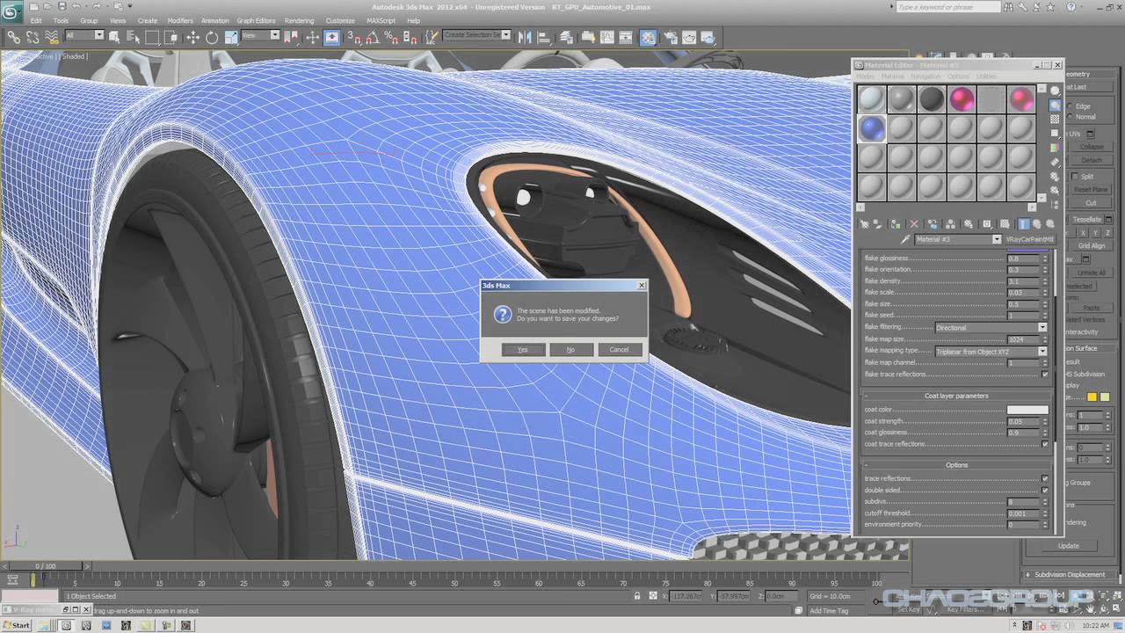
Task: Toggle the Percent Snap tool
Action: point(390,37)
